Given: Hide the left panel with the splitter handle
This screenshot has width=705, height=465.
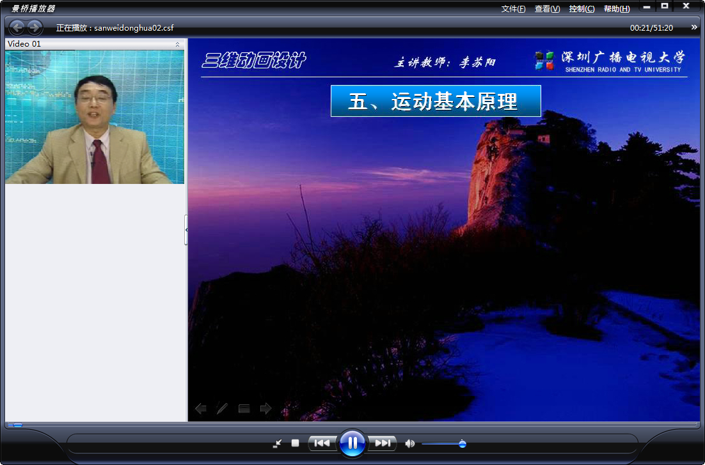Looking at the screenshot, I should (186, 230).
